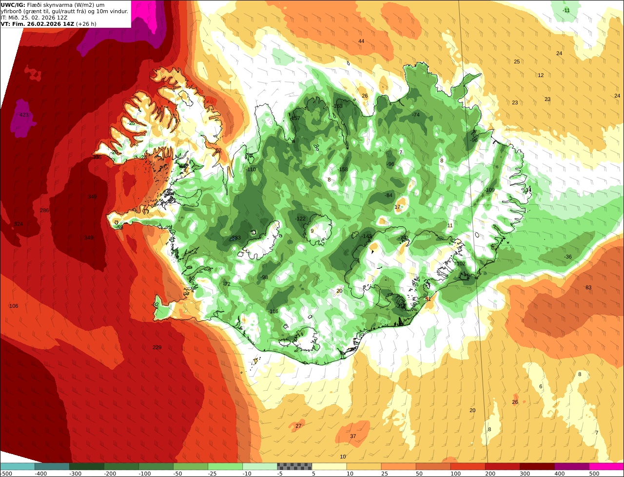The image size is (624, 477).
Task: Click the map value 423 in the purple patch
Action: [24, 115]
